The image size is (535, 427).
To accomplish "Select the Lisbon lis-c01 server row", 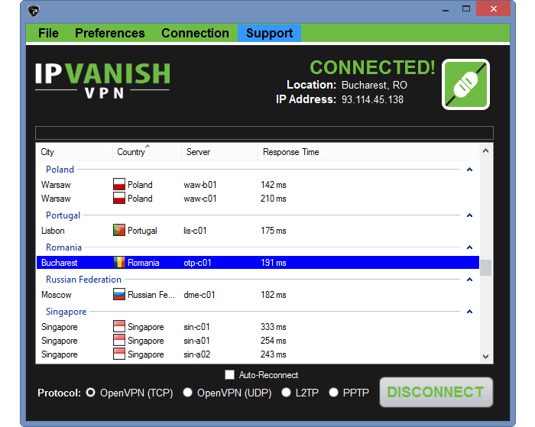I will click(x=258, y=230).
